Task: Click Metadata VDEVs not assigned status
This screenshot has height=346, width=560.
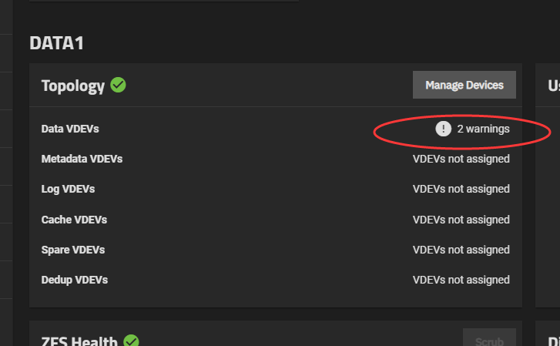Action: pyautogui.click(x=461, y=159)
